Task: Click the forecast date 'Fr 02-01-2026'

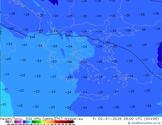Action: point(107,119)
